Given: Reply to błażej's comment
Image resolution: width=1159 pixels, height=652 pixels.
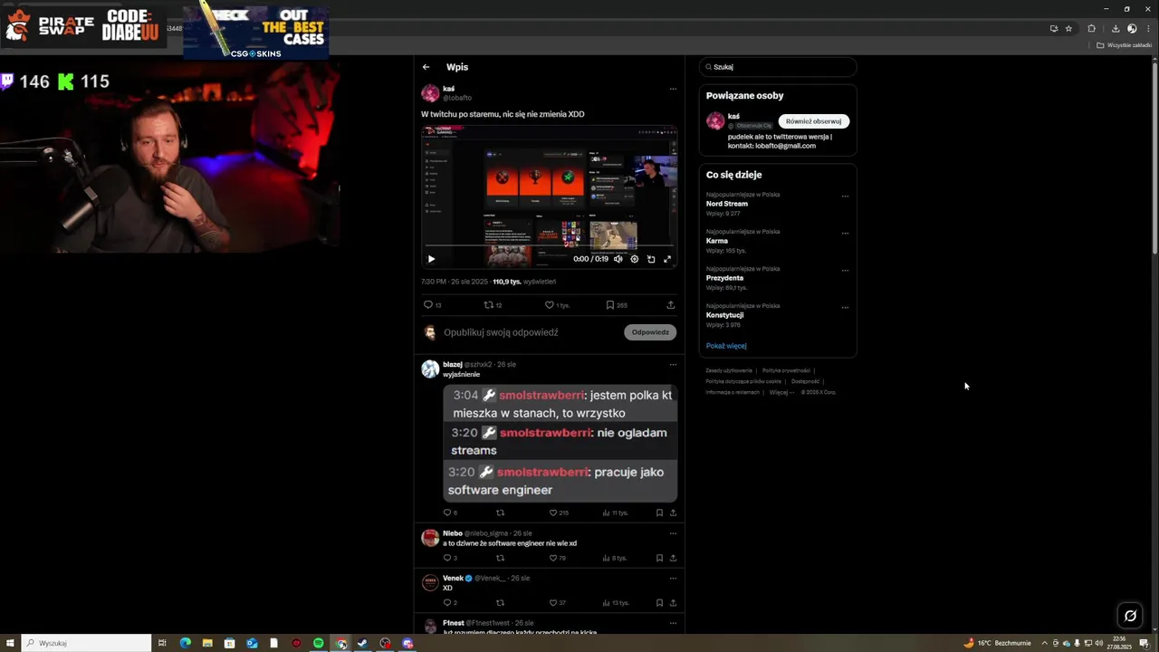Looking at the screenshot, I should [x=449, y=513].
